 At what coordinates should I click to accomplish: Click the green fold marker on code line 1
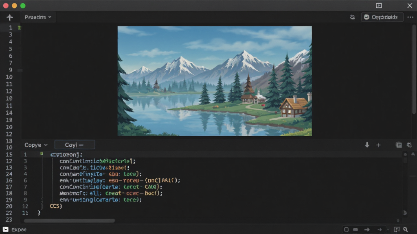coord(42,154)
